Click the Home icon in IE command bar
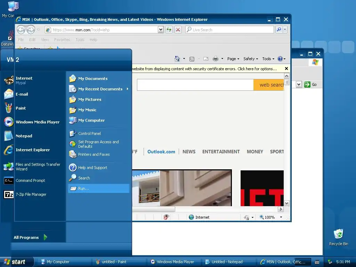The width and height of the screenshot is (356, 267). (x=177, y=59)
